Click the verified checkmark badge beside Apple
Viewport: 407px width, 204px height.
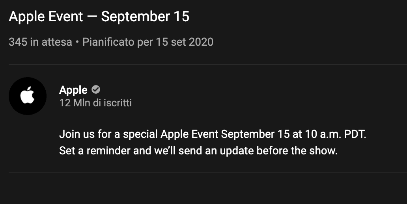(96, 90)
